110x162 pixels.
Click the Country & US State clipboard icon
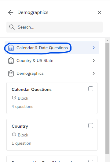pyautogui.click(x=11, y=61)
